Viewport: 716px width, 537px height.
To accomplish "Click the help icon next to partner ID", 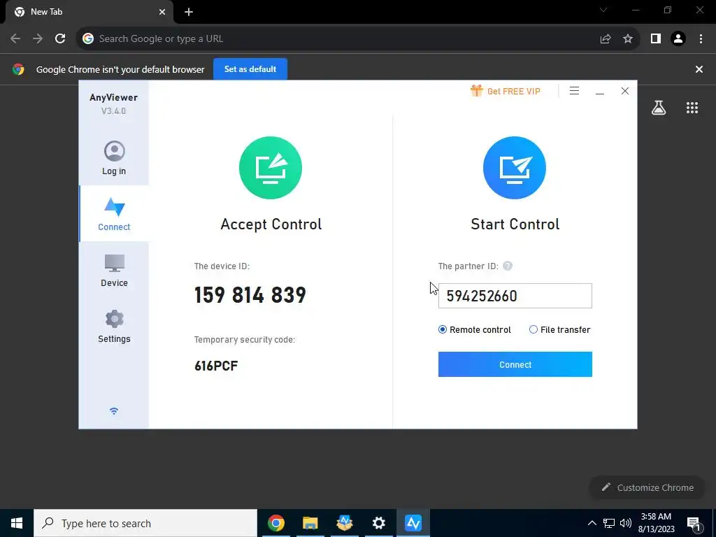I will pos(508,266).
